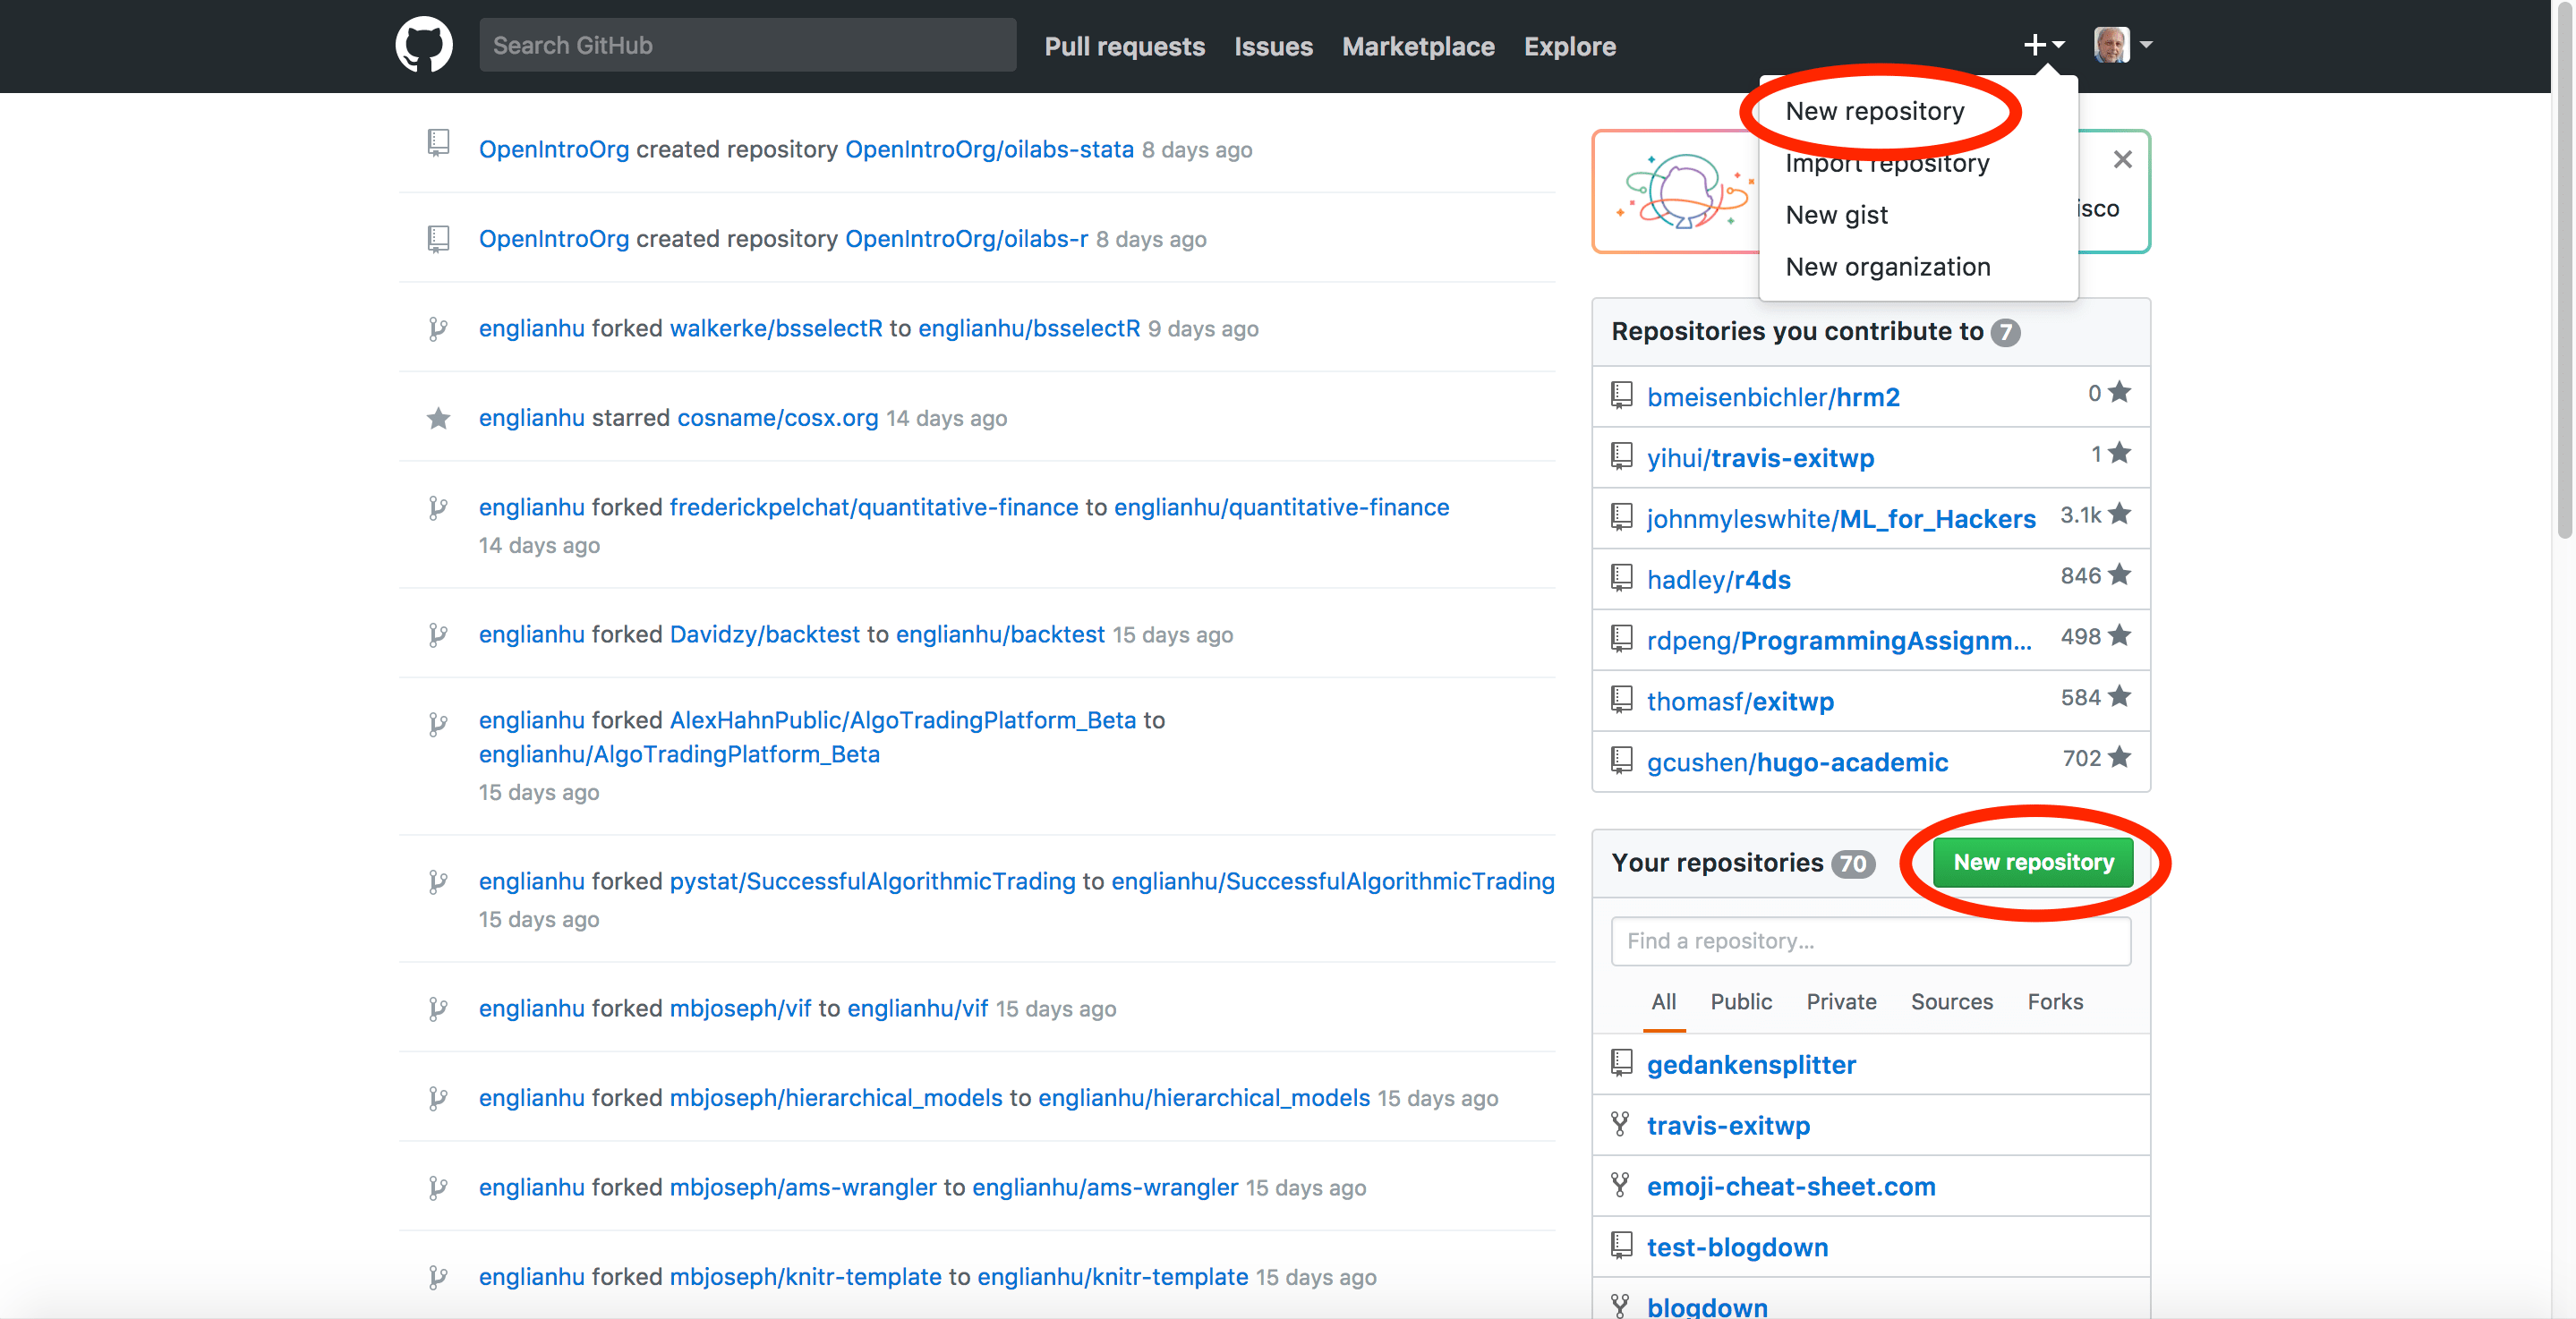Click repo icon beside gedankensplitter
2576x1319 pixels.
click(1621, 1062)
